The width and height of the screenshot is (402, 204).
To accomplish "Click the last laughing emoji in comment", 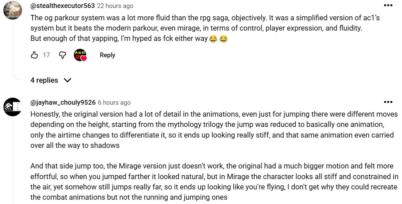I will [x=224, y=39].
